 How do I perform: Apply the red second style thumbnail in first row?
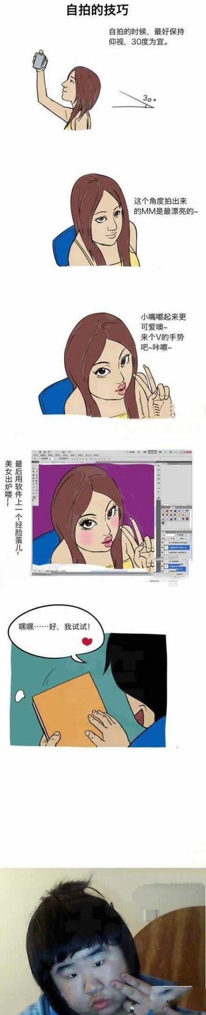coord(167,511)
